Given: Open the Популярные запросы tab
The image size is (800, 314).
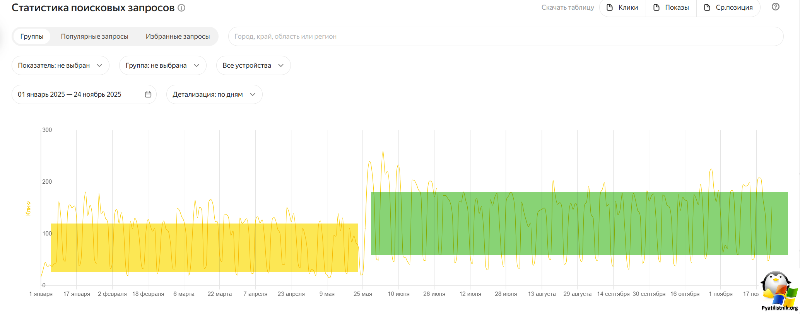Looking at the screenshot, I should (x=94, y=36).
